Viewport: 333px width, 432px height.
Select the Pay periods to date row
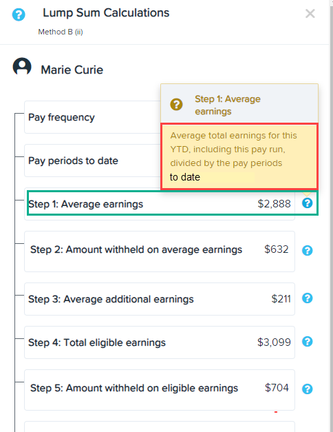click(x=92, y=161)
